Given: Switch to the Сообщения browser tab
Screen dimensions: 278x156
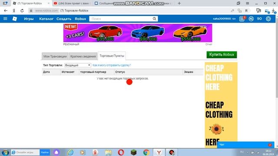Looking at the screenshot, I should click(105, 3).
